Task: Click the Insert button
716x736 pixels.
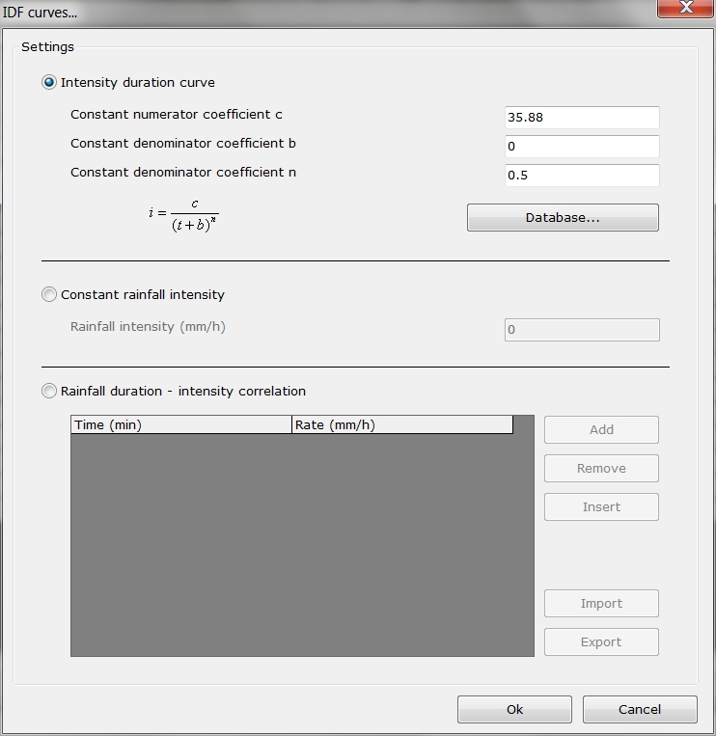Action: [x=601, y=507]
